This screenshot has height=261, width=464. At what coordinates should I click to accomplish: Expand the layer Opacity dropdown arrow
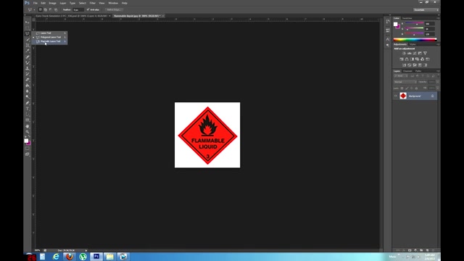click(438, 82)
